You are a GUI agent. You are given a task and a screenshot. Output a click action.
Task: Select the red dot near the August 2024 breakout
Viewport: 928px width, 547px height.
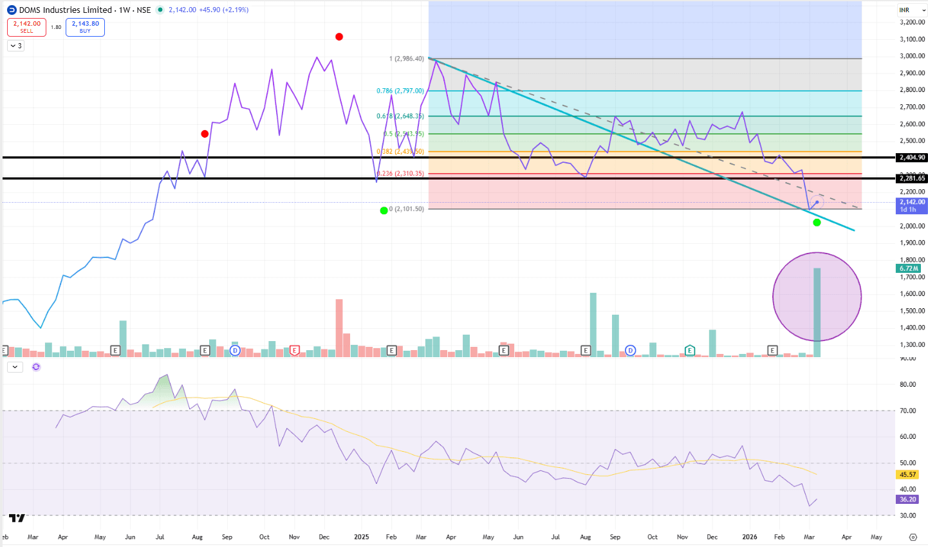(x=205, y=134)
